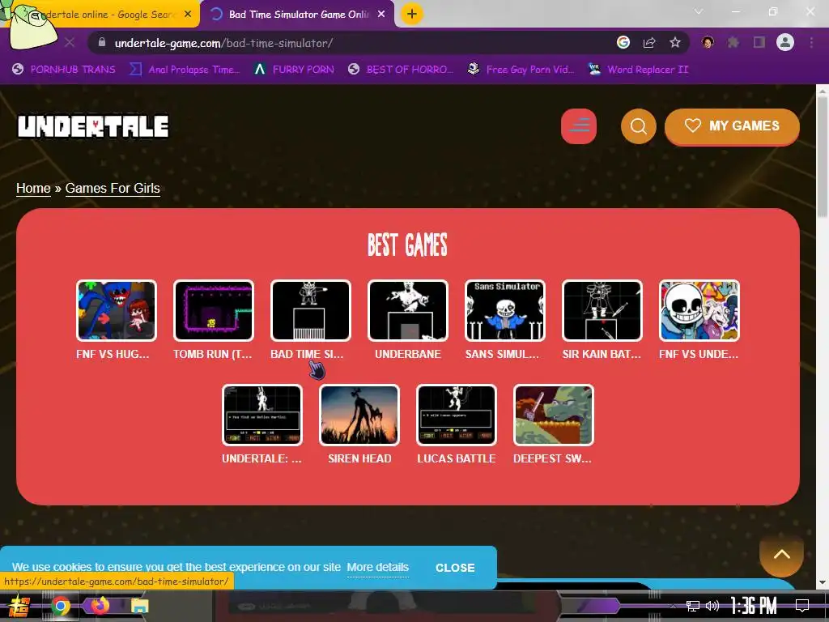Open FNF VS UNDE... game thumbnail
Image resolution: width=829 pixels, height=622 pixels.
699,310
